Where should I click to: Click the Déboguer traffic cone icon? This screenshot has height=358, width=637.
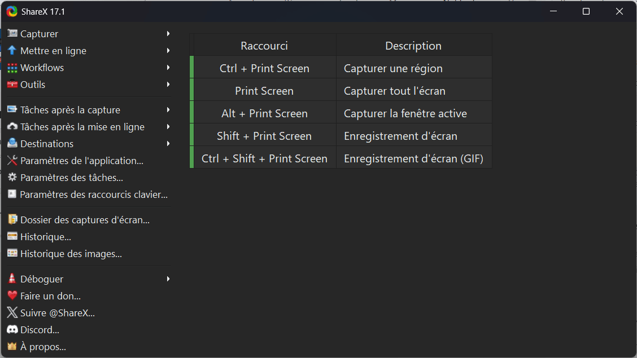click(12, 279)
